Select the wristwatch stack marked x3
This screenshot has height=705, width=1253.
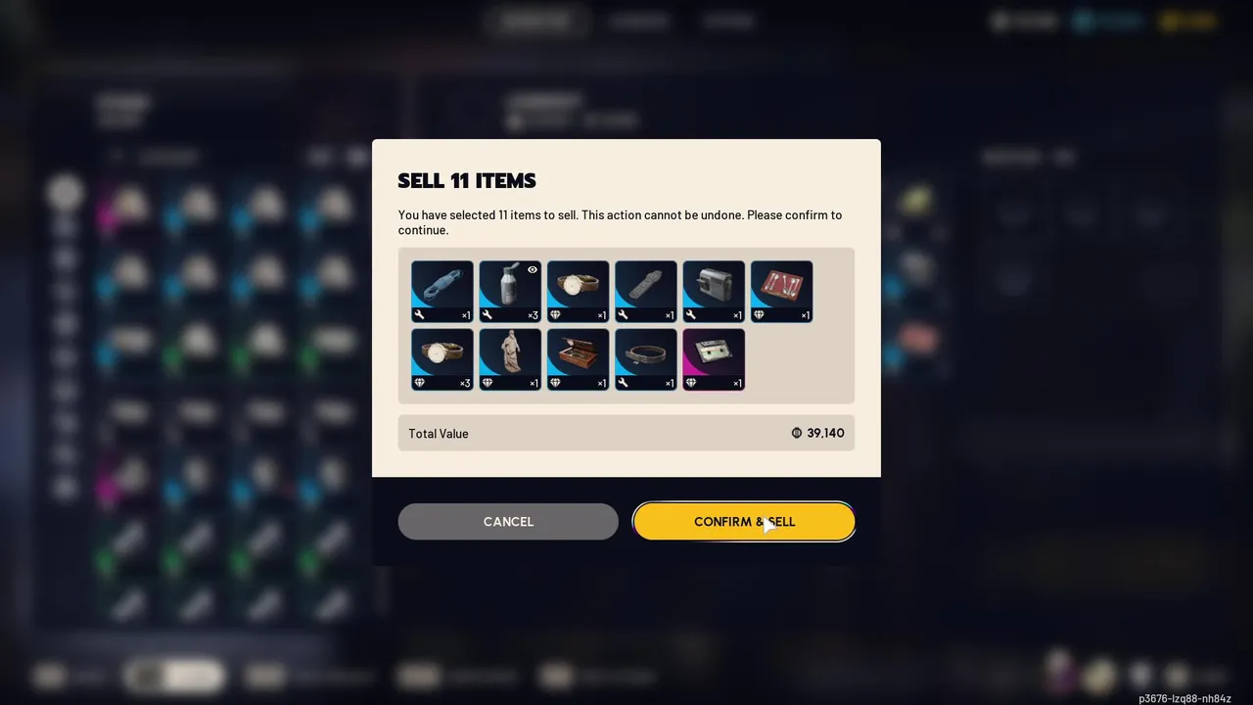coord(442,359)
